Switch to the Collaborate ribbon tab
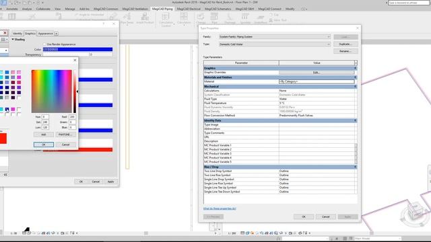Screen dimensions: 431x242 [x=43, y=9]
